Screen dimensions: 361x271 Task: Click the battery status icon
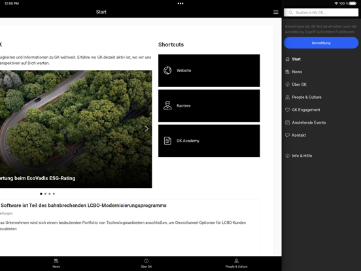[x=353, y=3]
